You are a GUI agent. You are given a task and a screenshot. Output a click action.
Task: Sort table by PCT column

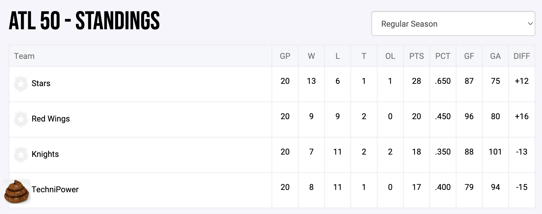(443, 56)
